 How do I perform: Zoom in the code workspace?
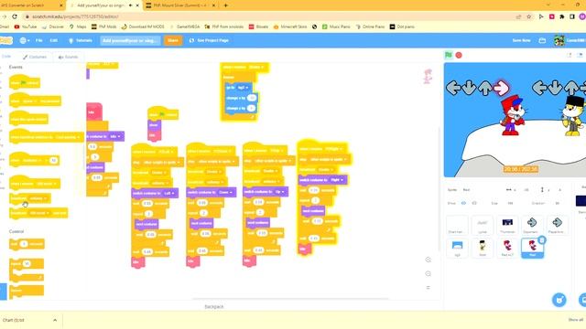point(428,260)
